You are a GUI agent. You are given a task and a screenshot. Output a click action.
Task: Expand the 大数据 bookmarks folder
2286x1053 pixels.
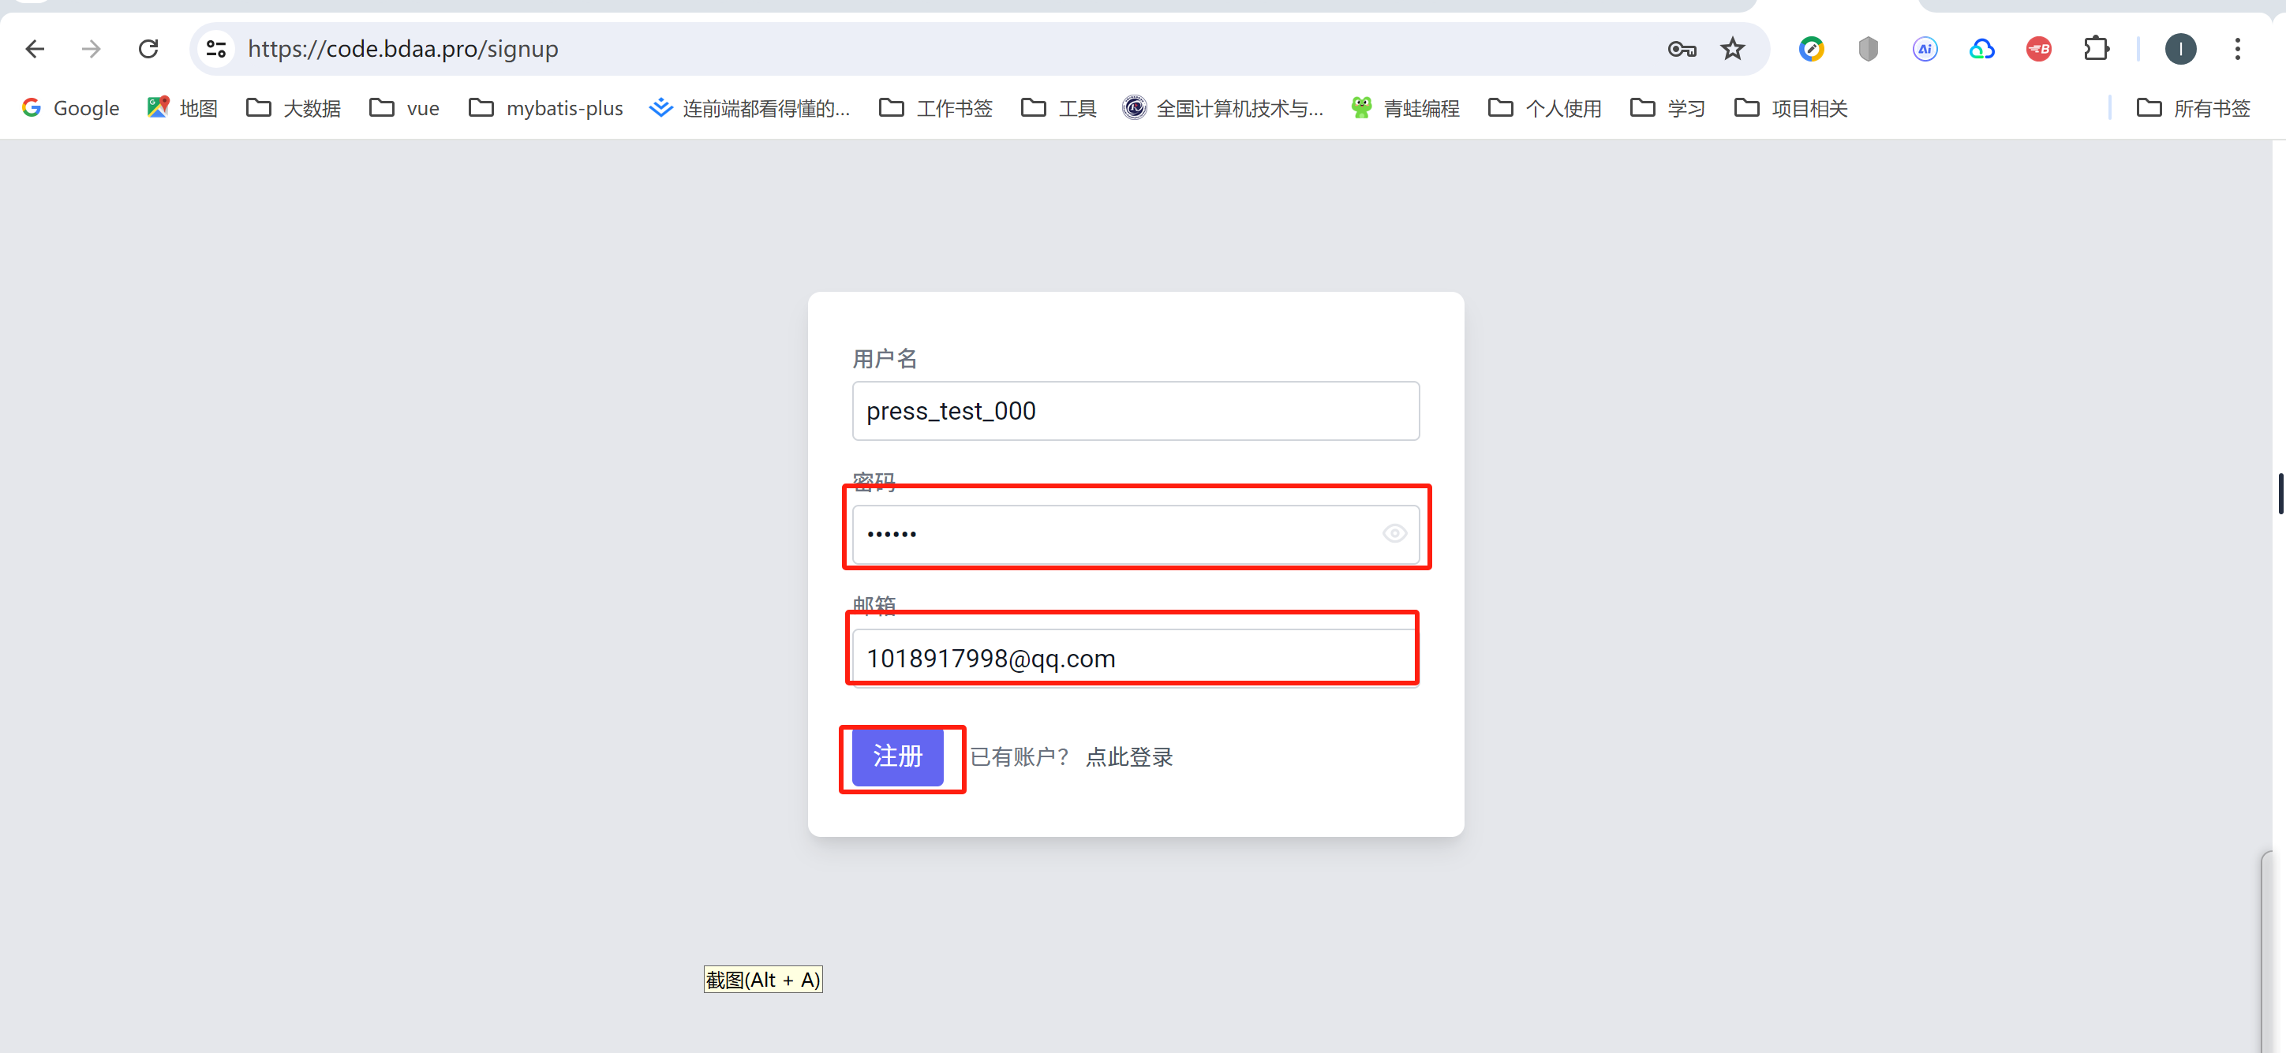click(x=294, y=108)
